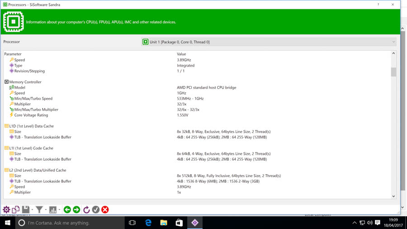The image size is (407, 229).
Task: Select L1I cache TLB row
Action: point(197,159)
